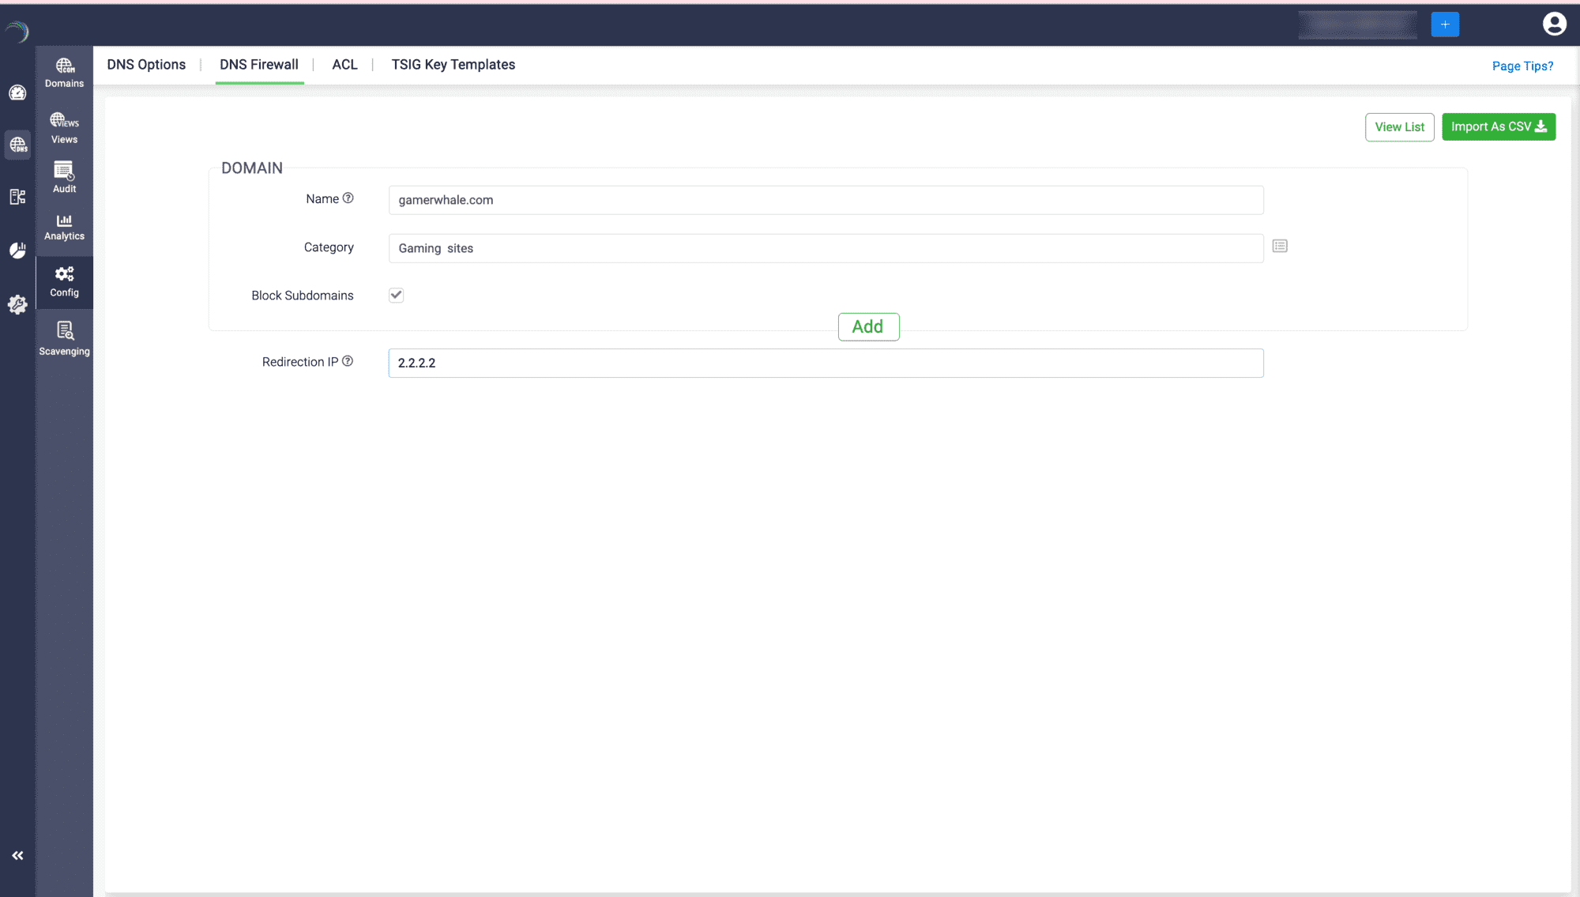The height and width of the screenshot is (897, 1580).
Task: Click the View List button
Action: pyautogui.click(x=1399, y=127)
